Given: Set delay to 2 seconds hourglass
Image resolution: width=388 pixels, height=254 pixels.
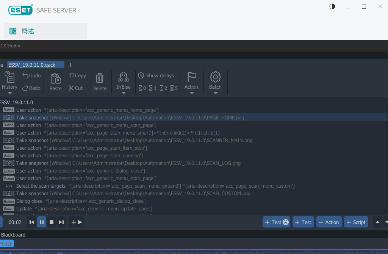Looking at the screenshot, I should tap(163, 88).
